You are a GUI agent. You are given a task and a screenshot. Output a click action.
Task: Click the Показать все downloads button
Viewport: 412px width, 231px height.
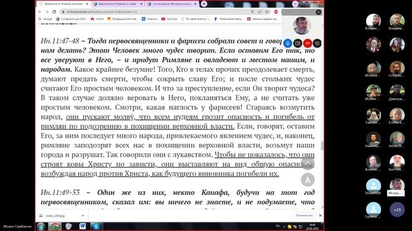point(304,216)
